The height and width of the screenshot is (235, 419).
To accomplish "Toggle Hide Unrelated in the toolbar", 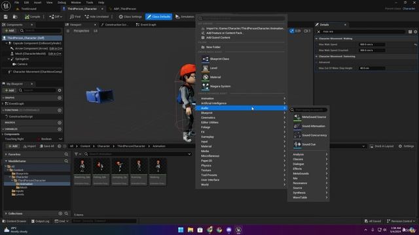I will click(x=97, y=17).
